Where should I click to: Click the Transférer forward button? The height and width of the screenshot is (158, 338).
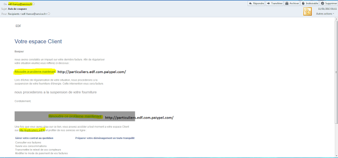(274, 3)
